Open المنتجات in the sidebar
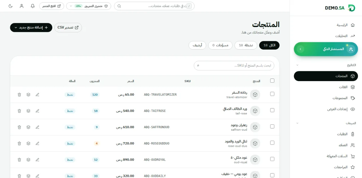The height and width of the screenshot is (178, 362). (326, 76)
